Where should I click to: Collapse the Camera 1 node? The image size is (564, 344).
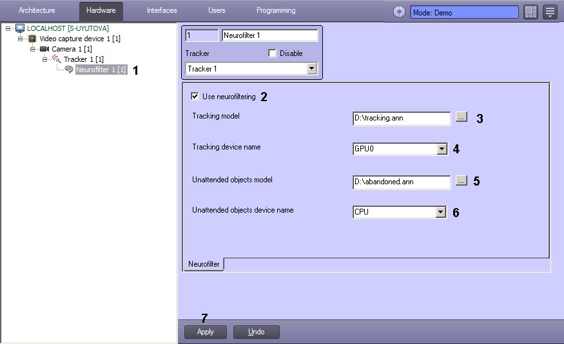coord(32,49)
